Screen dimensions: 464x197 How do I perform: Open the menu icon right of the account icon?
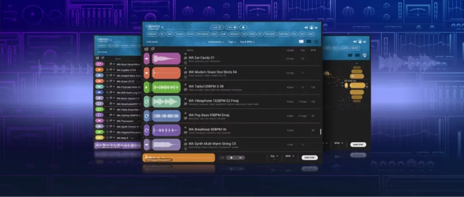click(316, 27)
